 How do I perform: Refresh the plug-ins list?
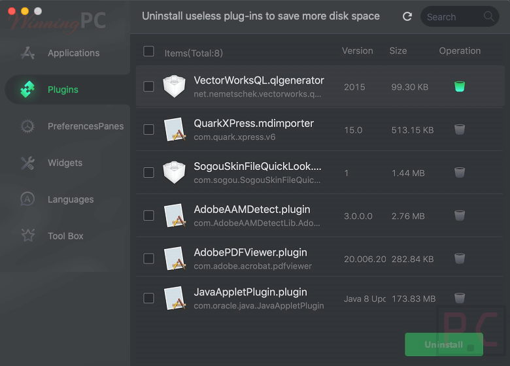(x=407, y=16)
